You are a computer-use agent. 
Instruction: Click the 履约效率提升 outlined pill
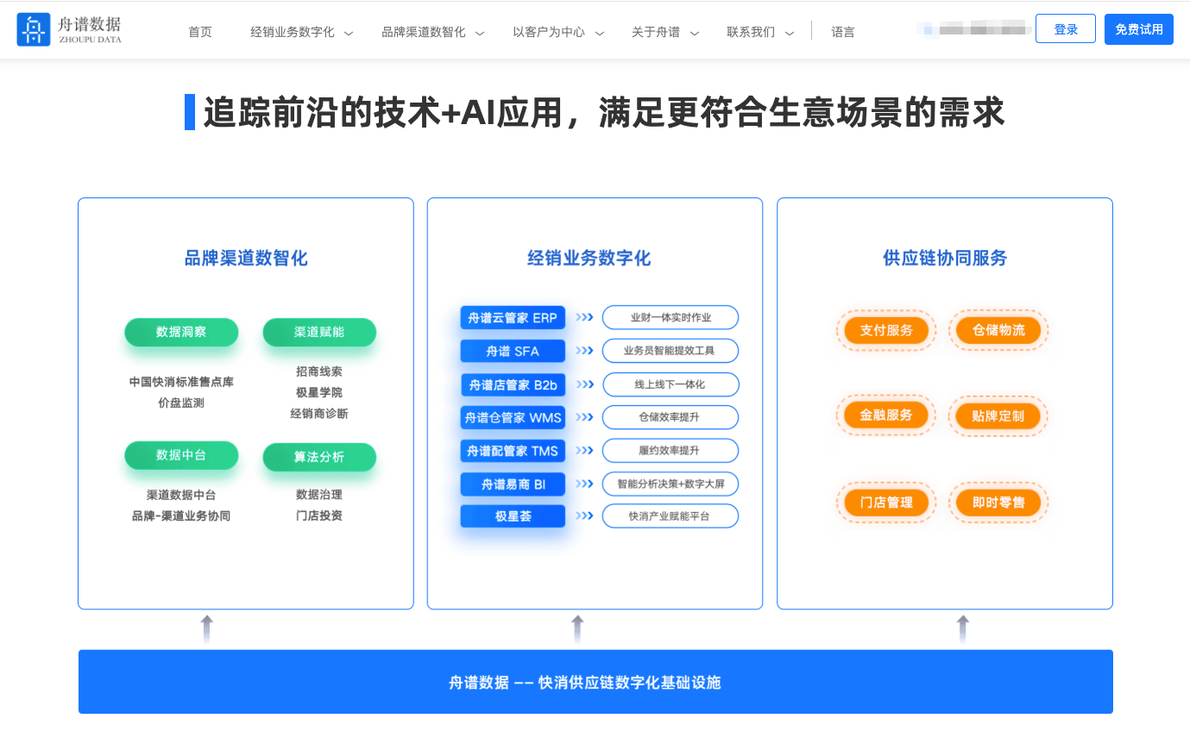pyautogui.click(x=671, y=451)
